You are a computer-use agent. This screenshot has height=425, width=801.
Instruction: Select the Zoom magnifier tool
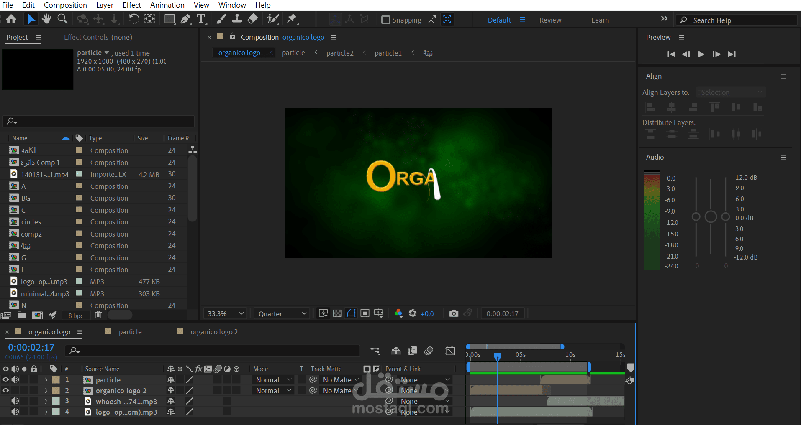62,19
